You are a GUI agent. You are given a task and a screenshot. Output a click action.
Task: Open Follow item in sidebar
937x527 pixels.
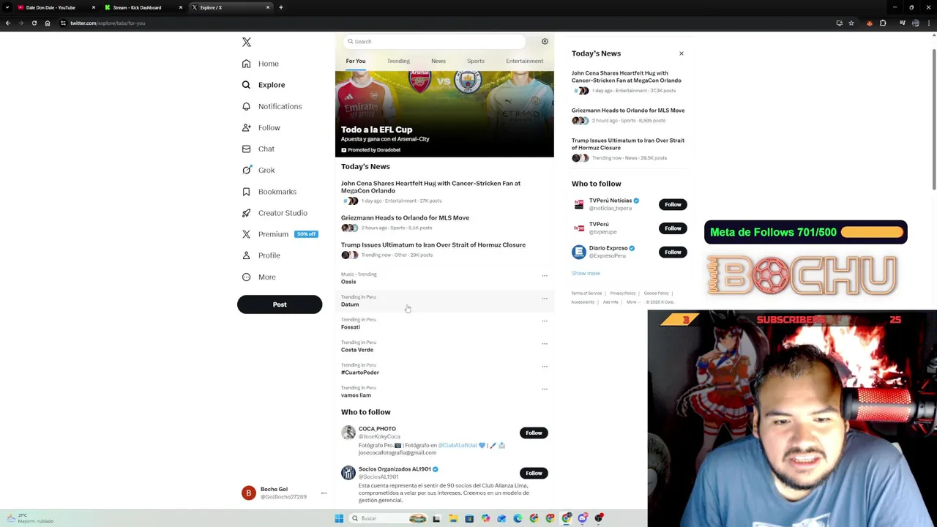261,127
